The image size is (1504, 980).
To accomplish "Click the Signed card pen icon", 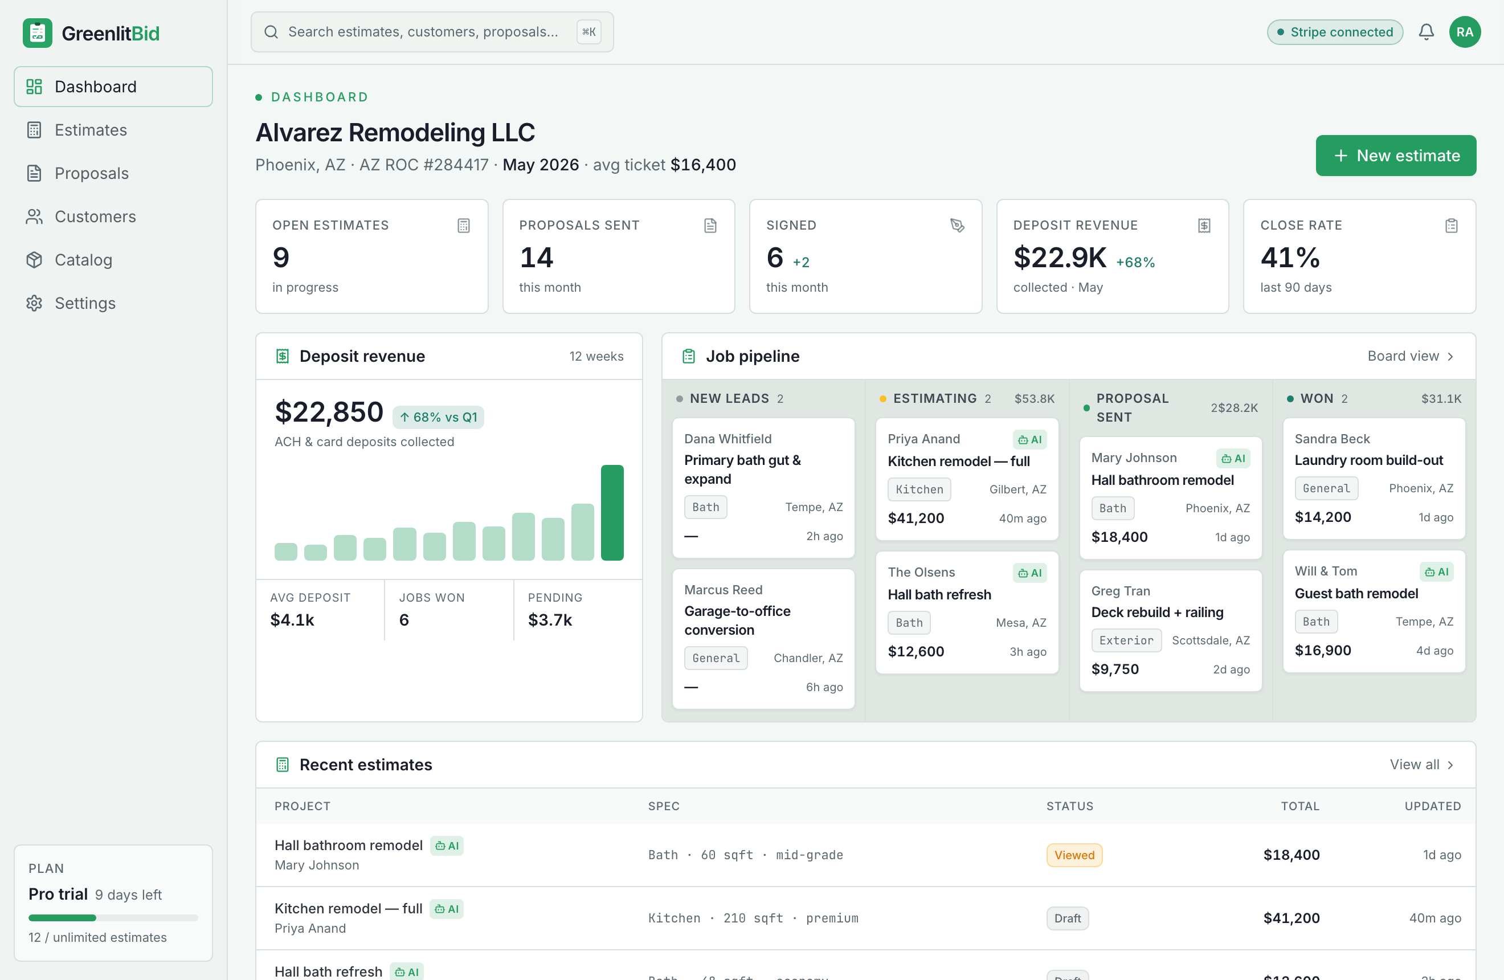I will coord(957,226).
